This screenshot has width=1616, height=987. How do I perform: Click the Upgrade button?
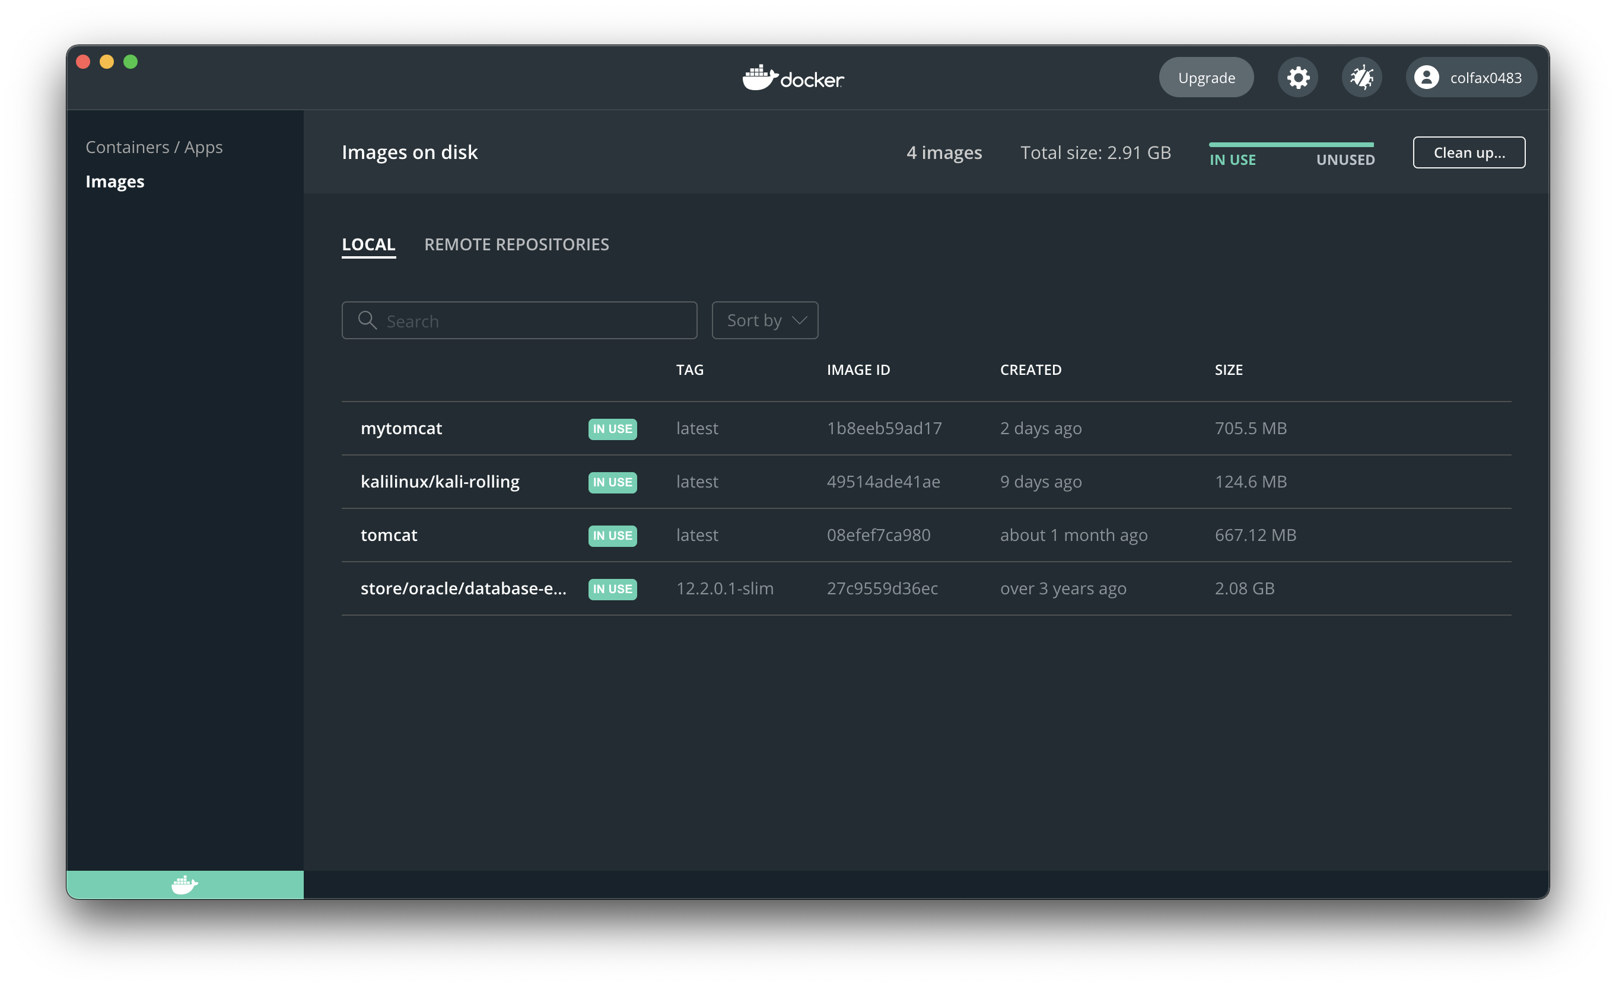(1205, 77)
